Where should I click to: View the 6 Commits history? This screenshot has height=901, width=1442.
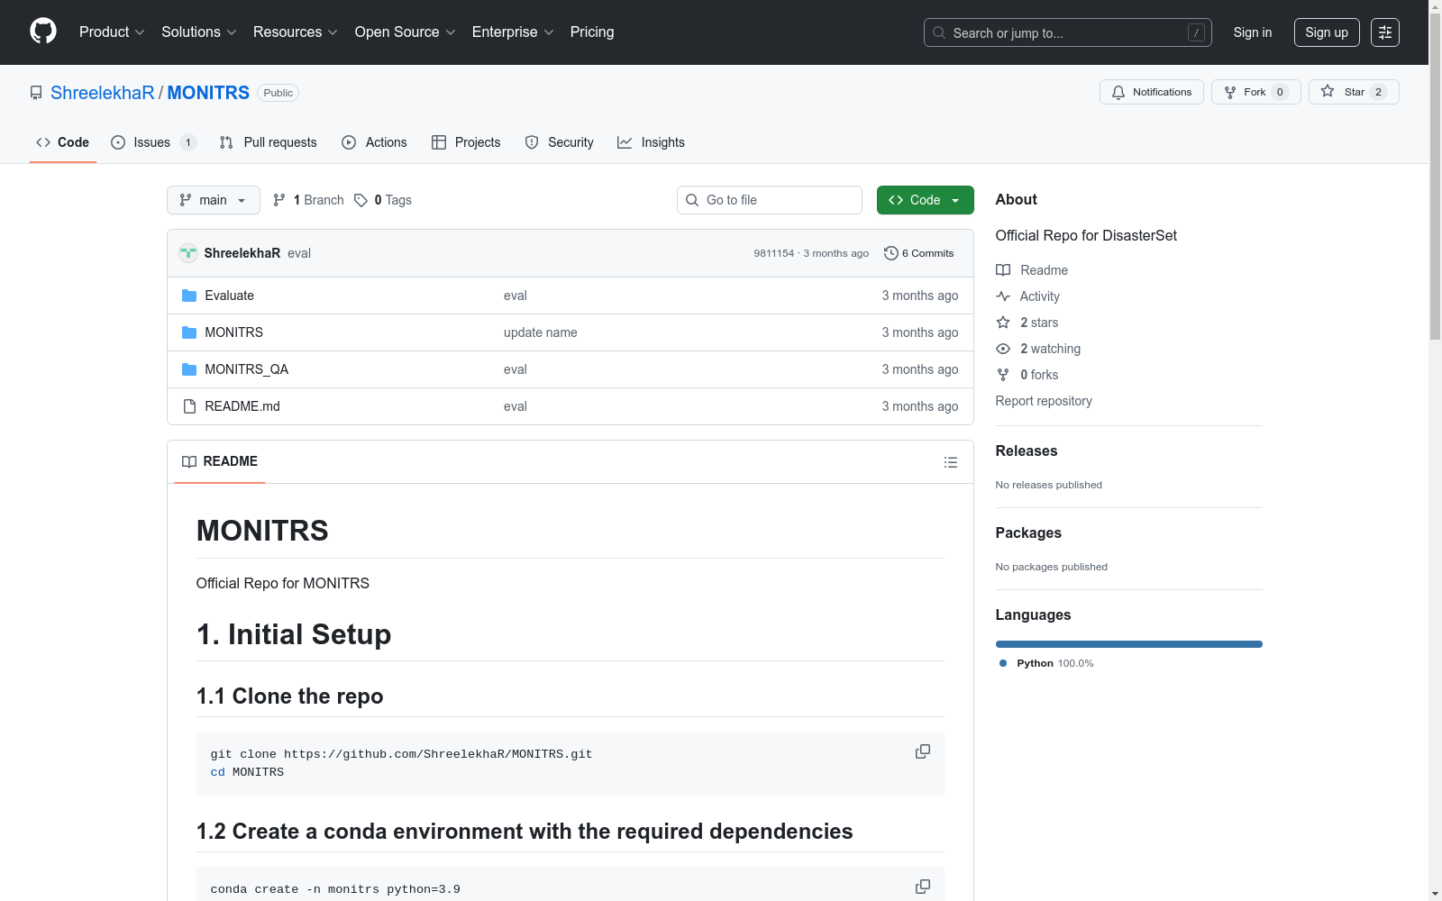(918, 253)
